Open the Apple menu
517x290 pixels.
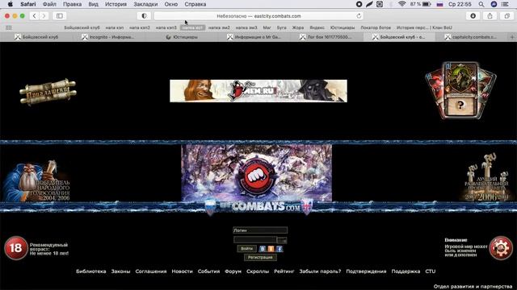point(11,4)
